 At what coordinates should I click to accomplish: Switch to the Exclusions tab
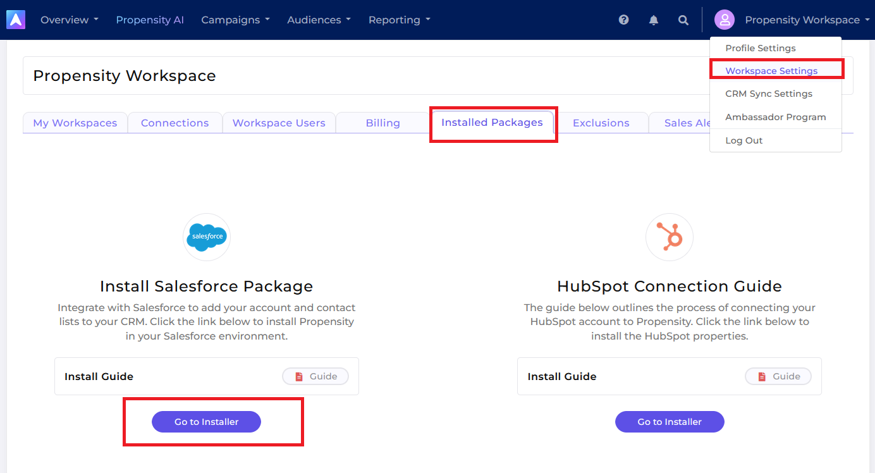point(601,123)
